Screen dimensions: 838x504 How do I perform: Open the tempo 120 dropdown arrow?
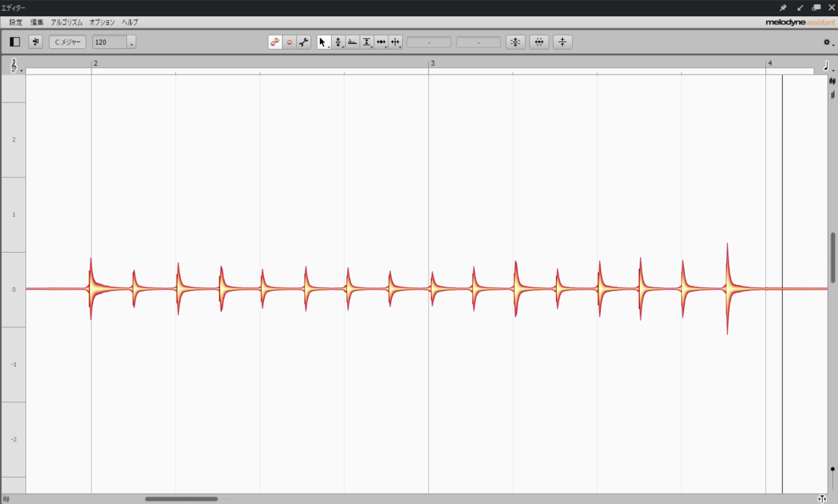pos(131,43)
